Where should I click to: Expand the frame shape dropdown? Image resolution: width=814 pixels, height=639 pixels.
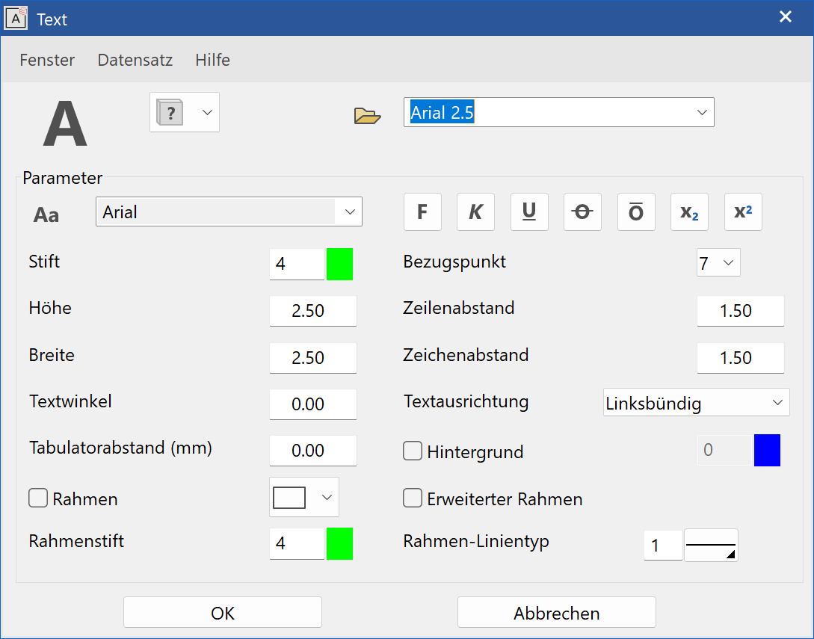pyautogui.click(x=327, y=497)
